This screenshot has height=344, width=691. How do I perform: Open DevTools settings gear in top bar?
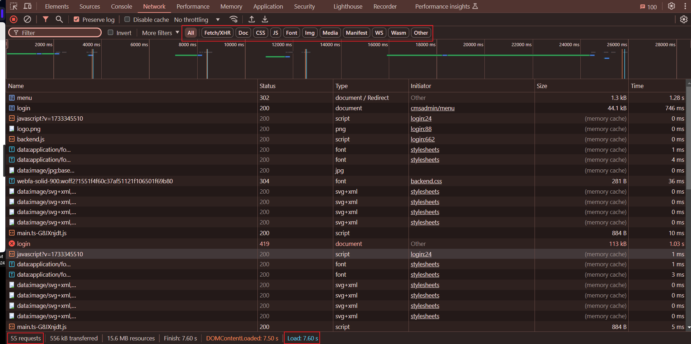pyautogui.click(x=671, y=6)
